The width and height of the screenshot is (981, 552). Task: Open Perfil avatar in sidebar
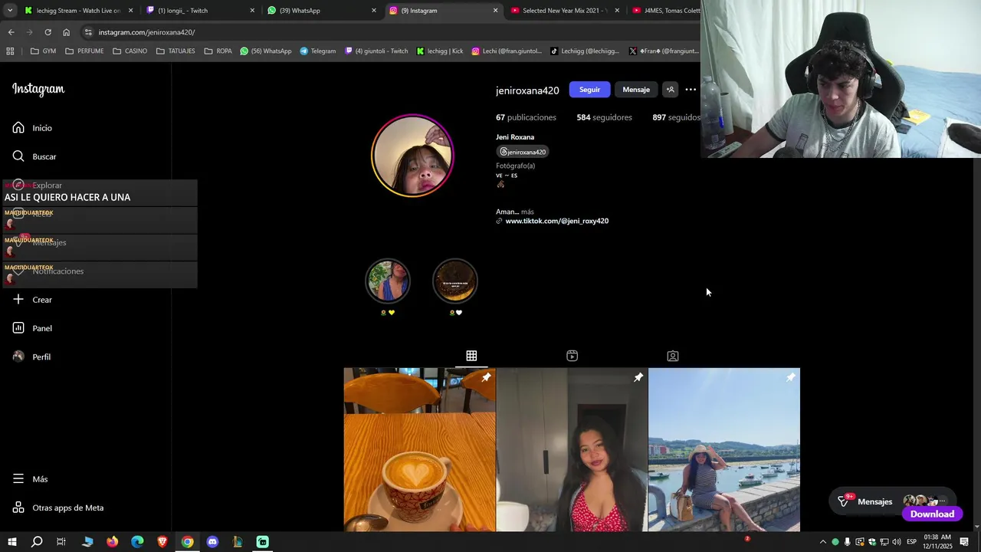point(18,356)
